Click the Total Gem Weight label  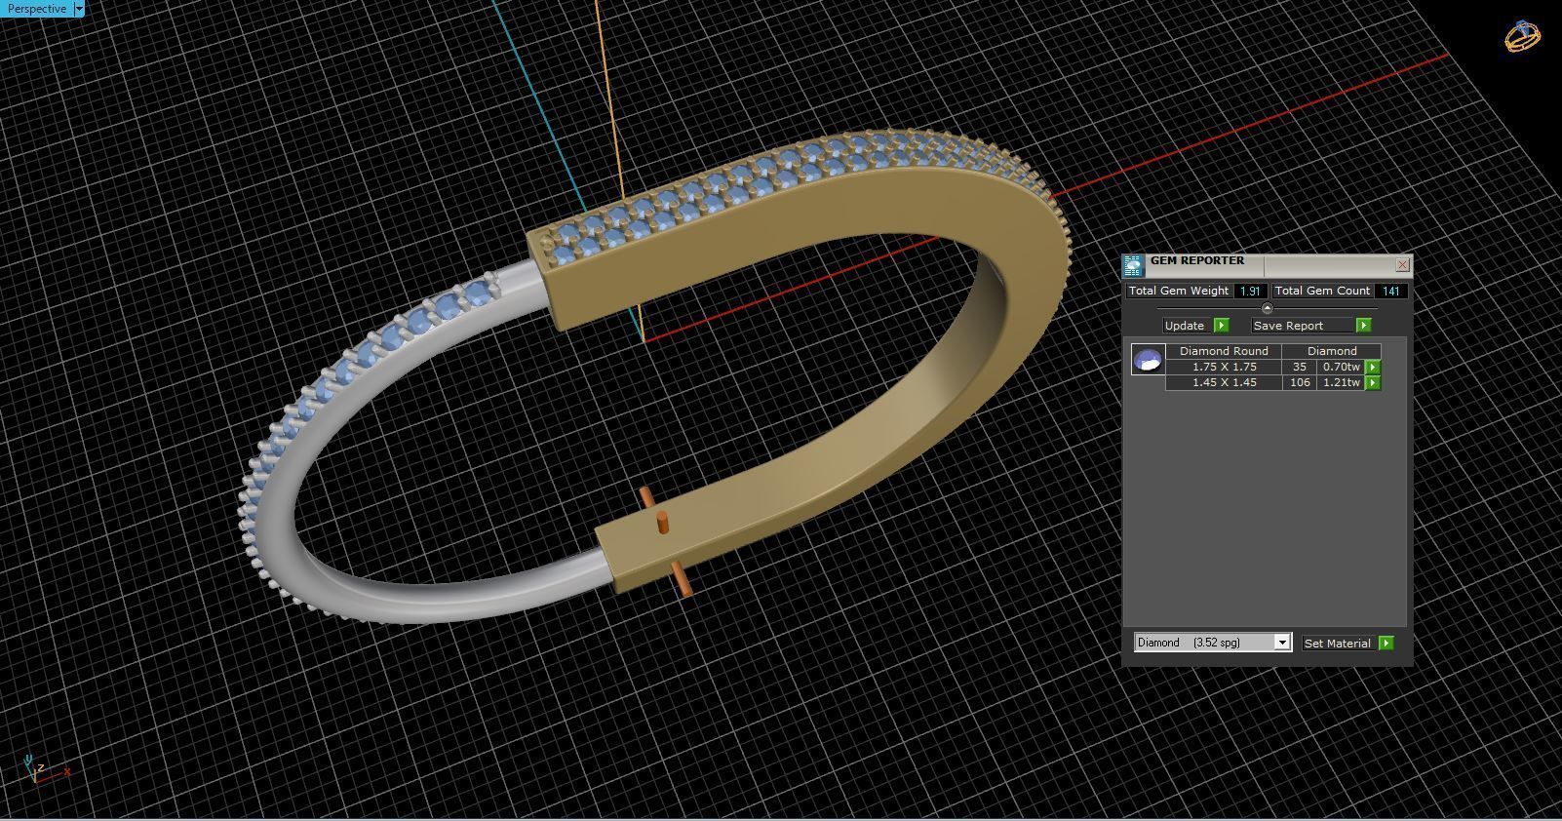pyautogui.click(x=1179, y=291)
